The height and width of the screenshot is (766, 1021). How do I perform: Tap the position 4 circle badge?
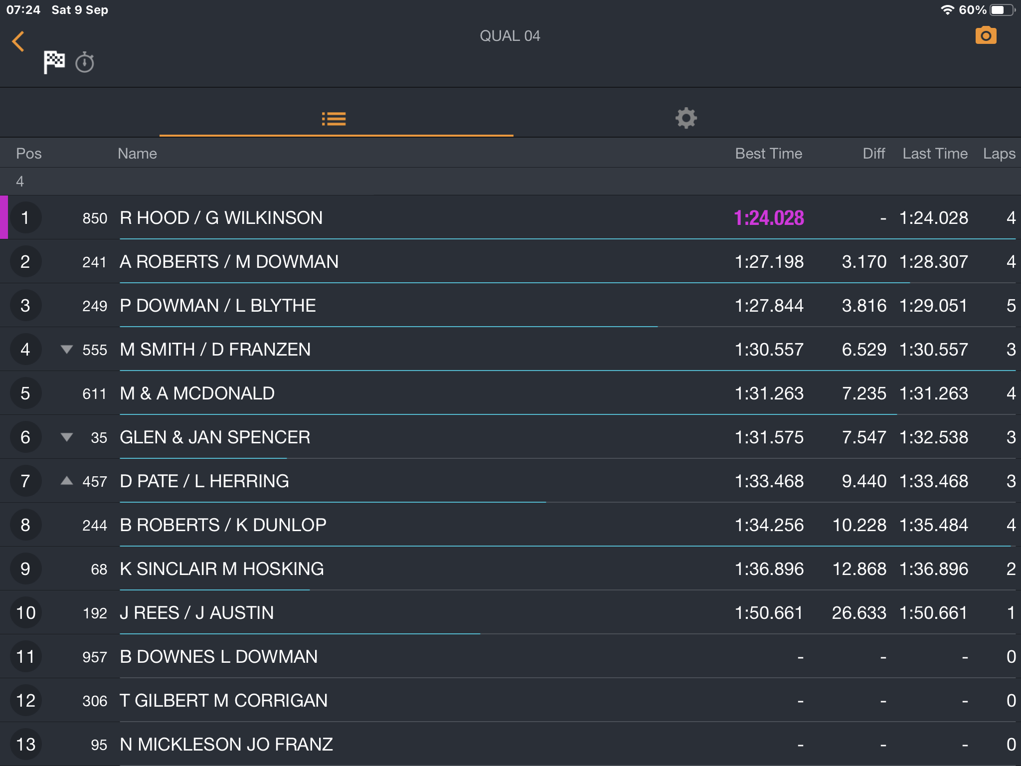25,349
